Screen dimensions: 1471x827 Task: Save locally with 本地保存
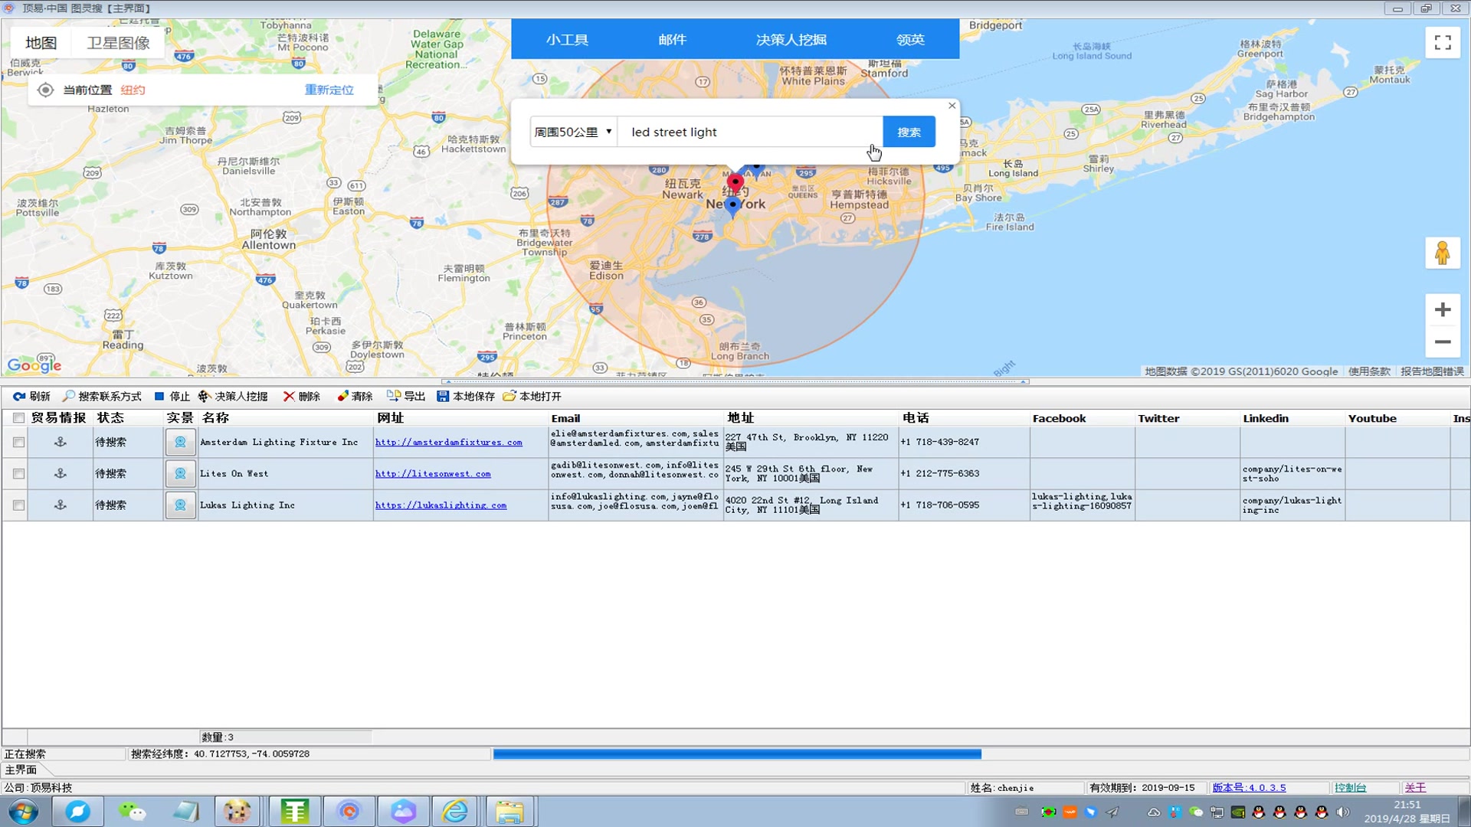pyautogui.click(x=466, y=396)
